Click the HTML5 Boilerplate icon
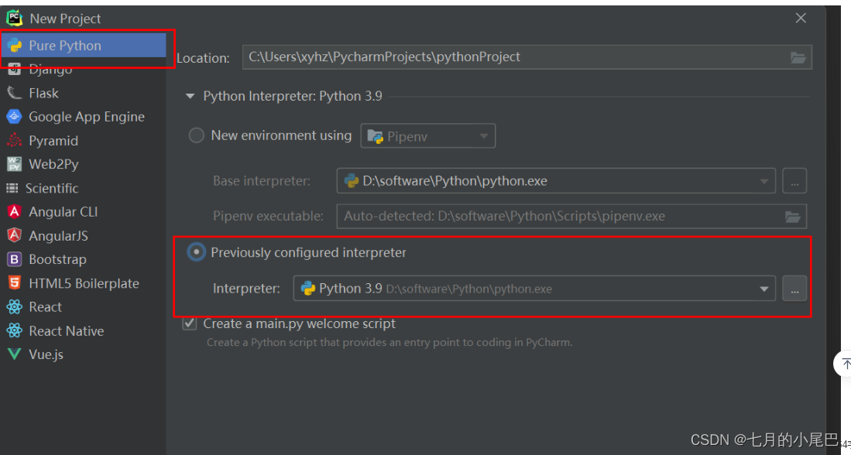This screenshot has height=455, width=851. [14, 283]
